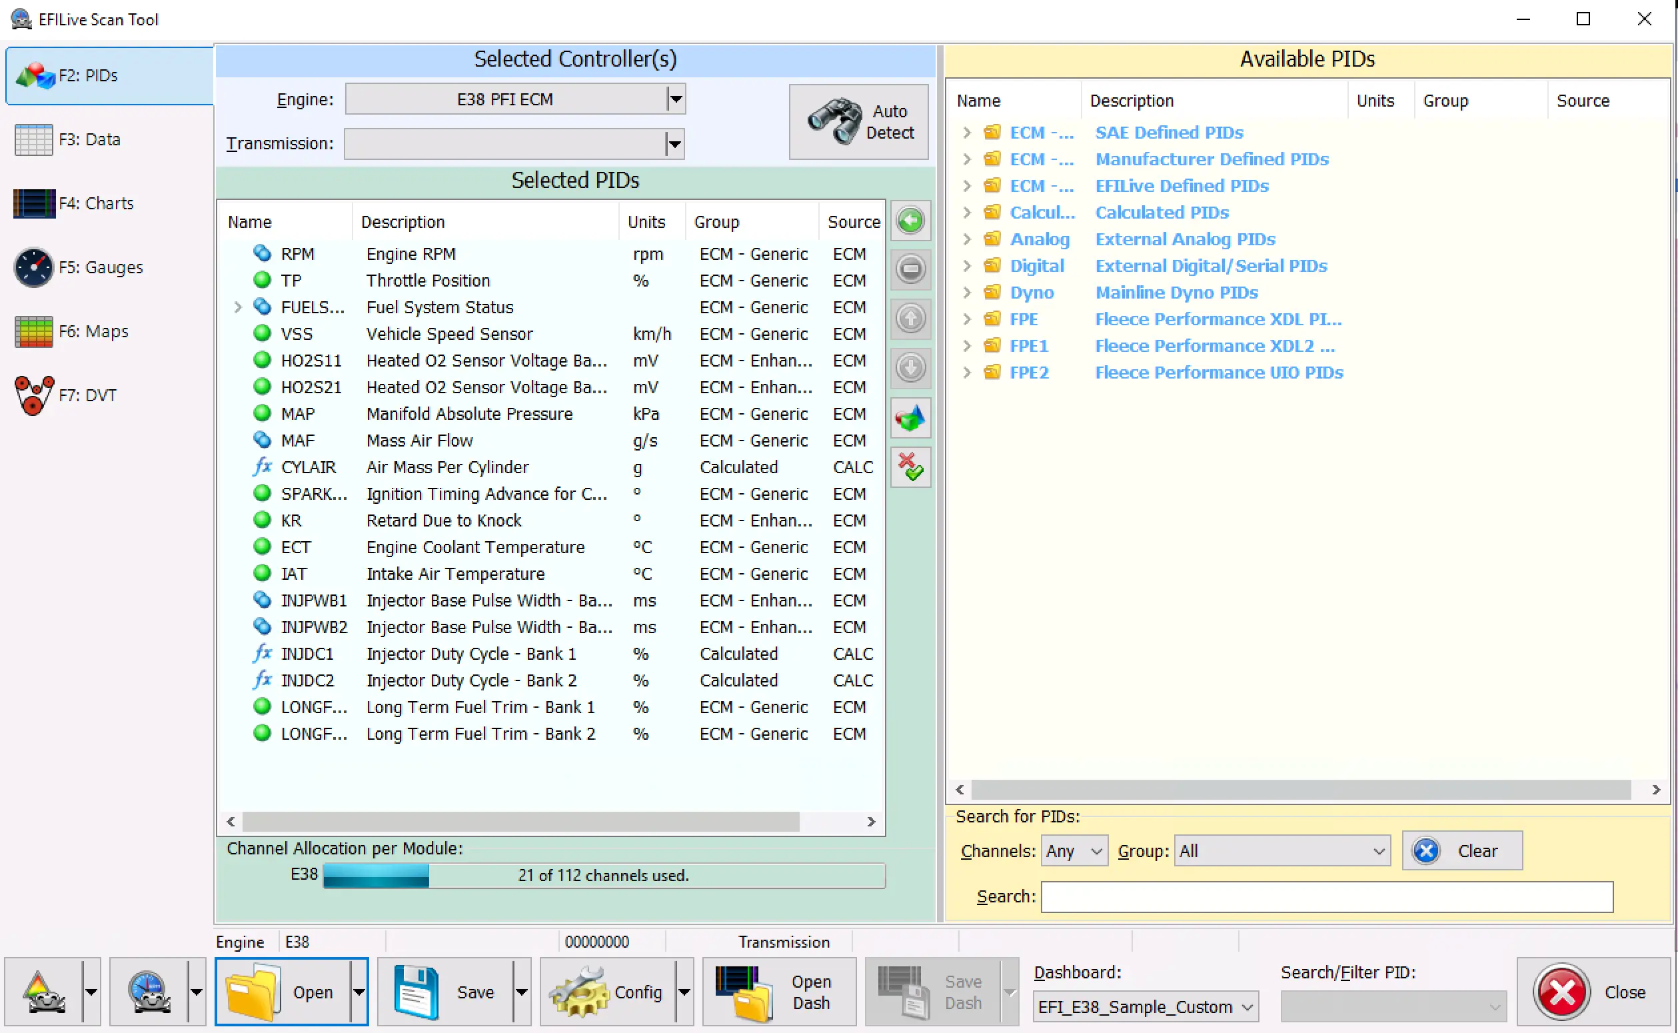Click the red X green check validate icon
The width and height of the screenshot is (1678, 1033).
(x=910, y=467)
